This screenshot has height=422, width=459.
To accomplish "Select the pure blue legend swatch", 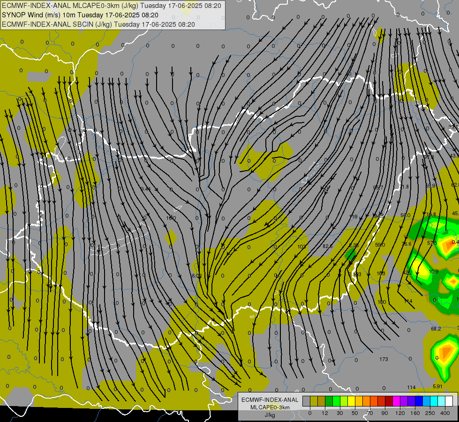I will [419, 401].
